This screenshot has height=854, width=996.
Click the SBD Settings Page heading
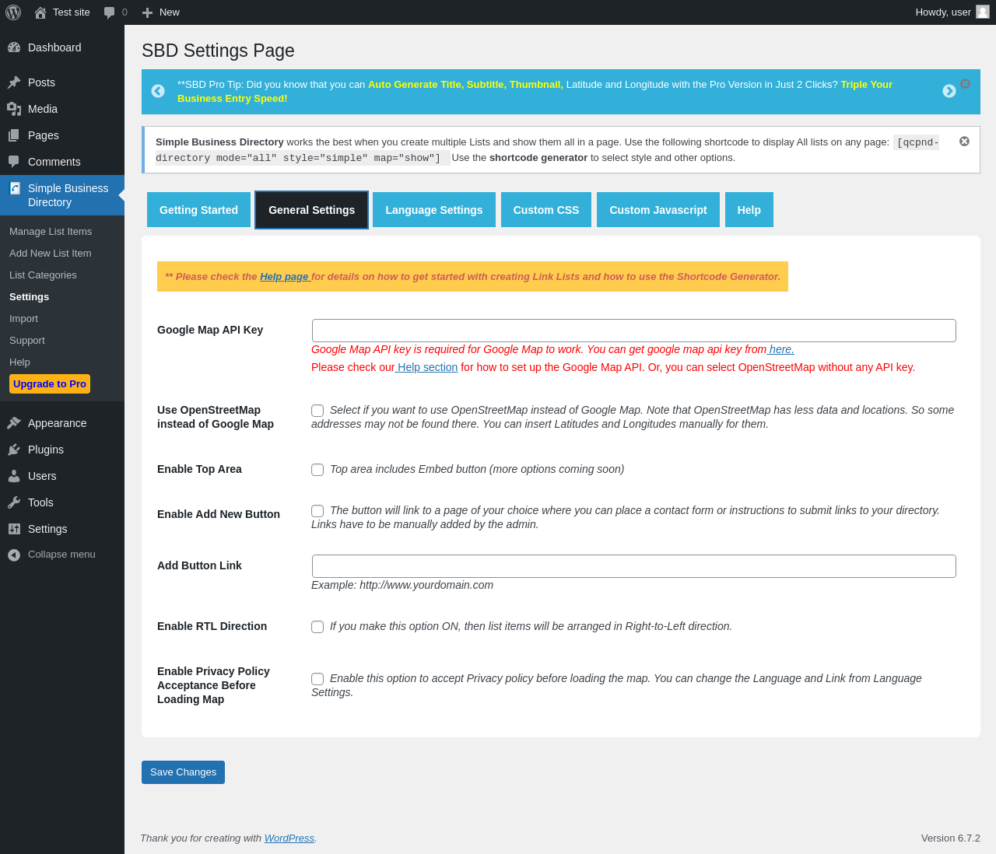(218, 51)
